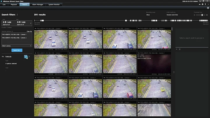Screen dimensions: 210x118
Task: Click the Vehicle filter title
Action: pyautogui.click(x=8, y=57)
